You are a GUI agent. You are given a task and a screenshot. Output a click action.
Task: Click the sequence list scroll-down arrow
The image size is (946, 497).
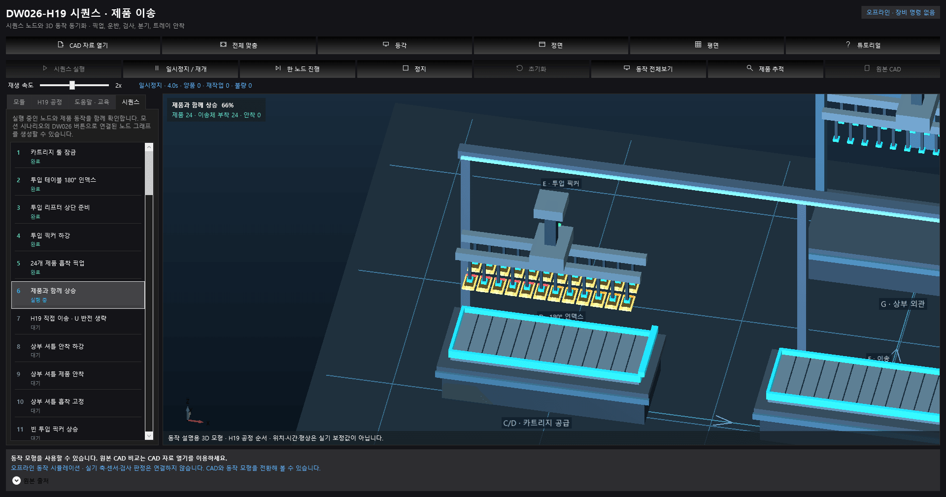[149, 436]
